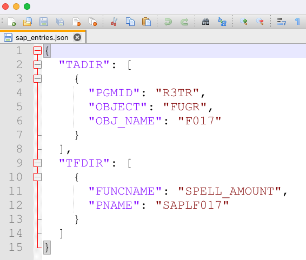Paste from clipboard toolbar icon

pos(147,22)
